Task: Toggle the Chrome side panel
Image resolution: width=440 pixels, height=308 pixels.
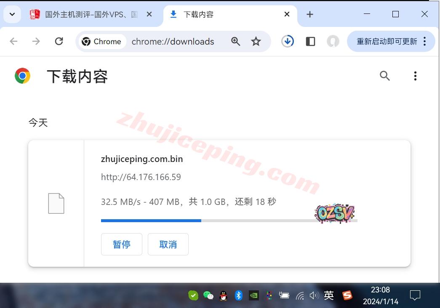Action: pos(310,41)
